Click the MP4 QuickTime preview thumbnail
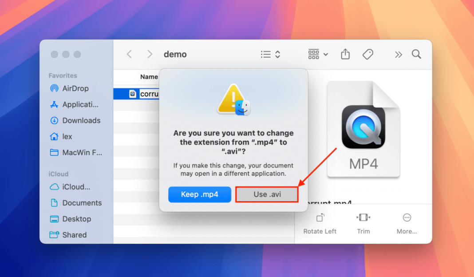Viewport: 474px width, 277px height. tap(363, 129)
